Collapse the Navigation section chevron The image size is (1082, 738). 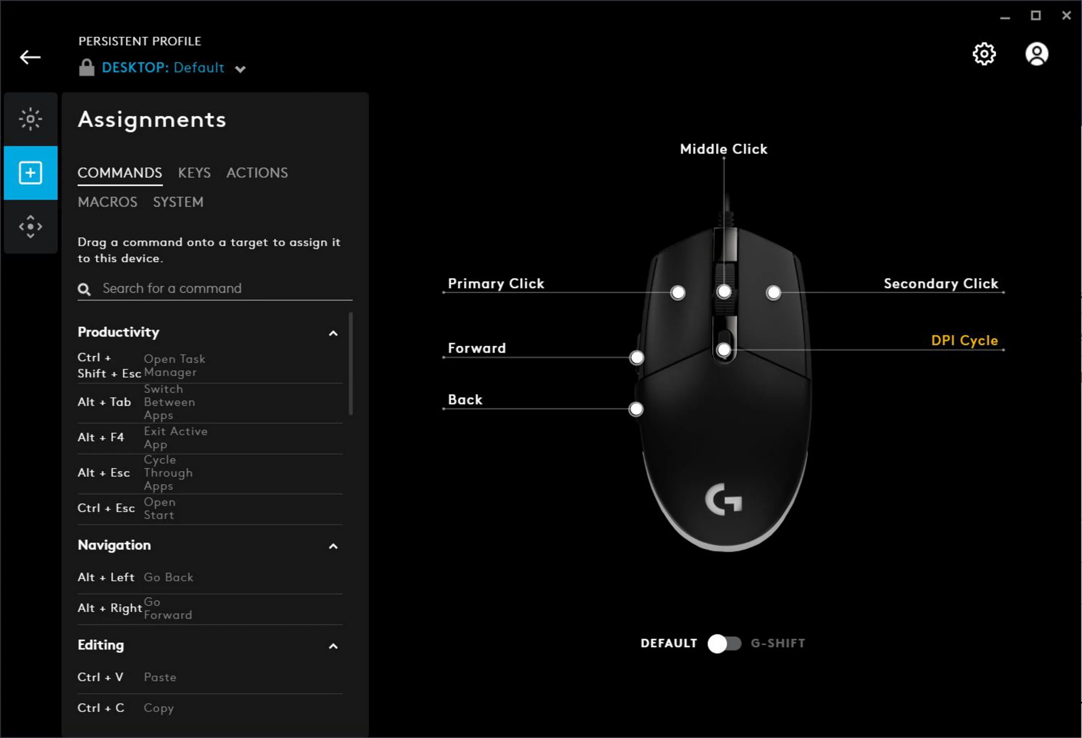click(x=333, y=546)
